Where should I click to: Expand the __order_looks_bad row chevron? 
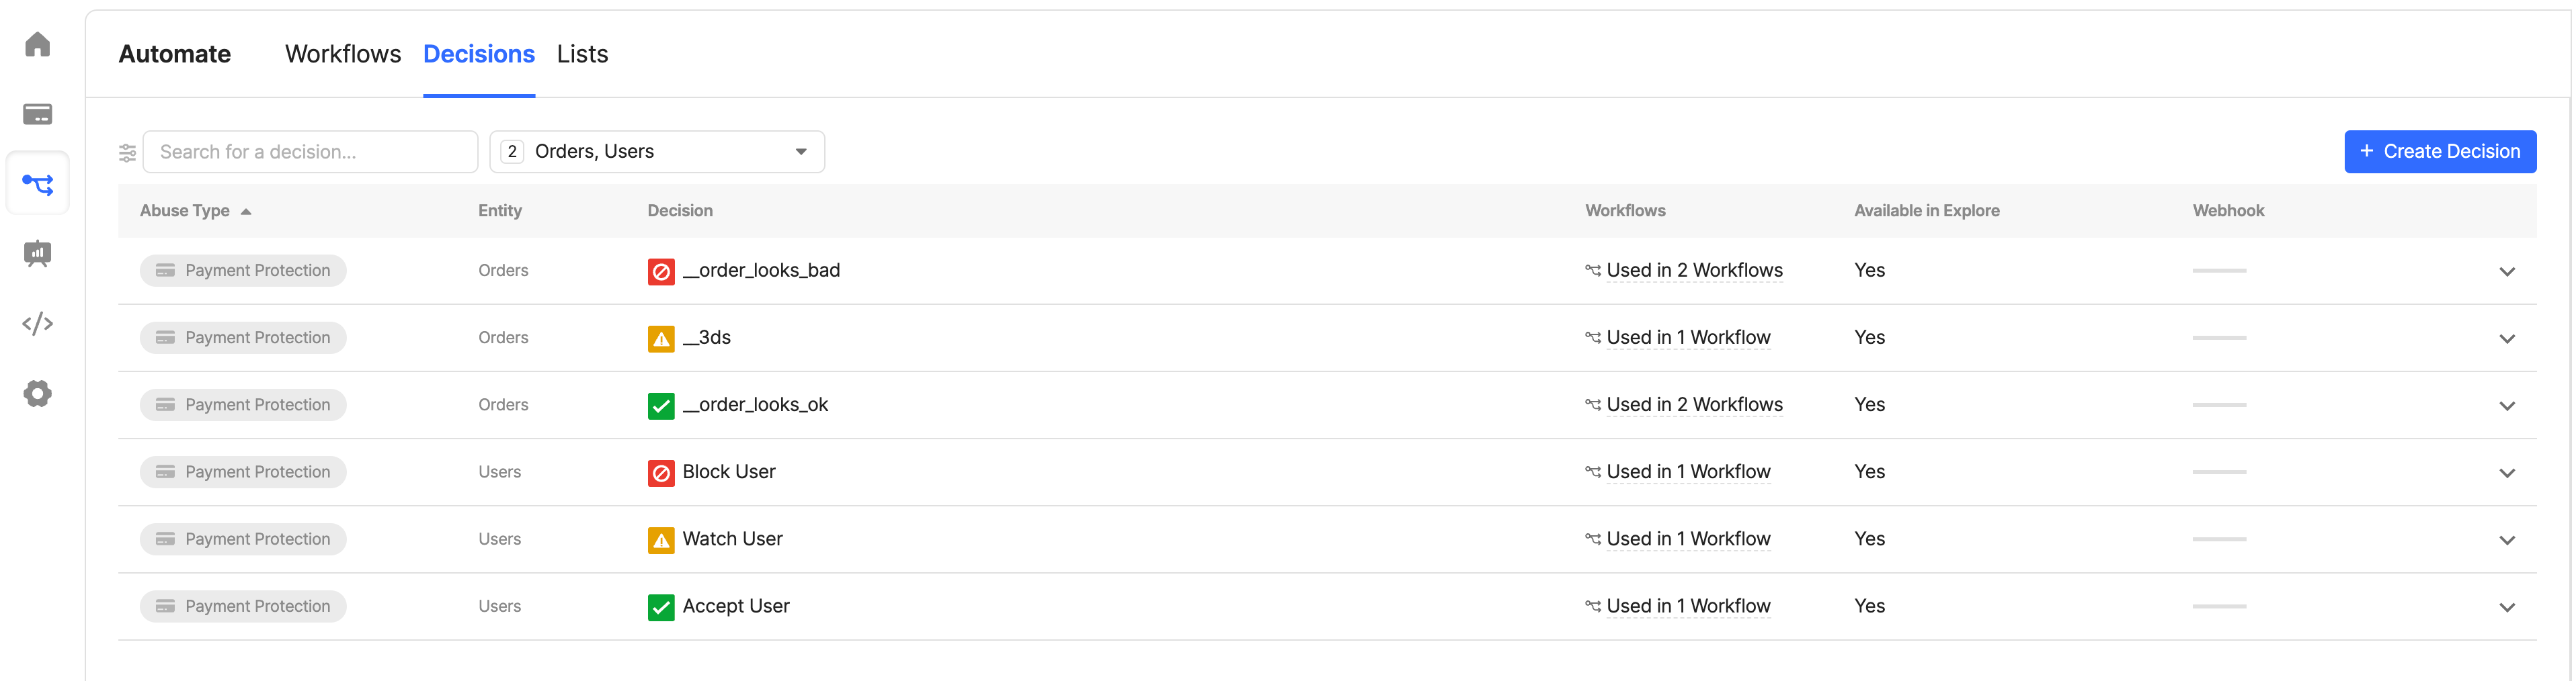2506,271
